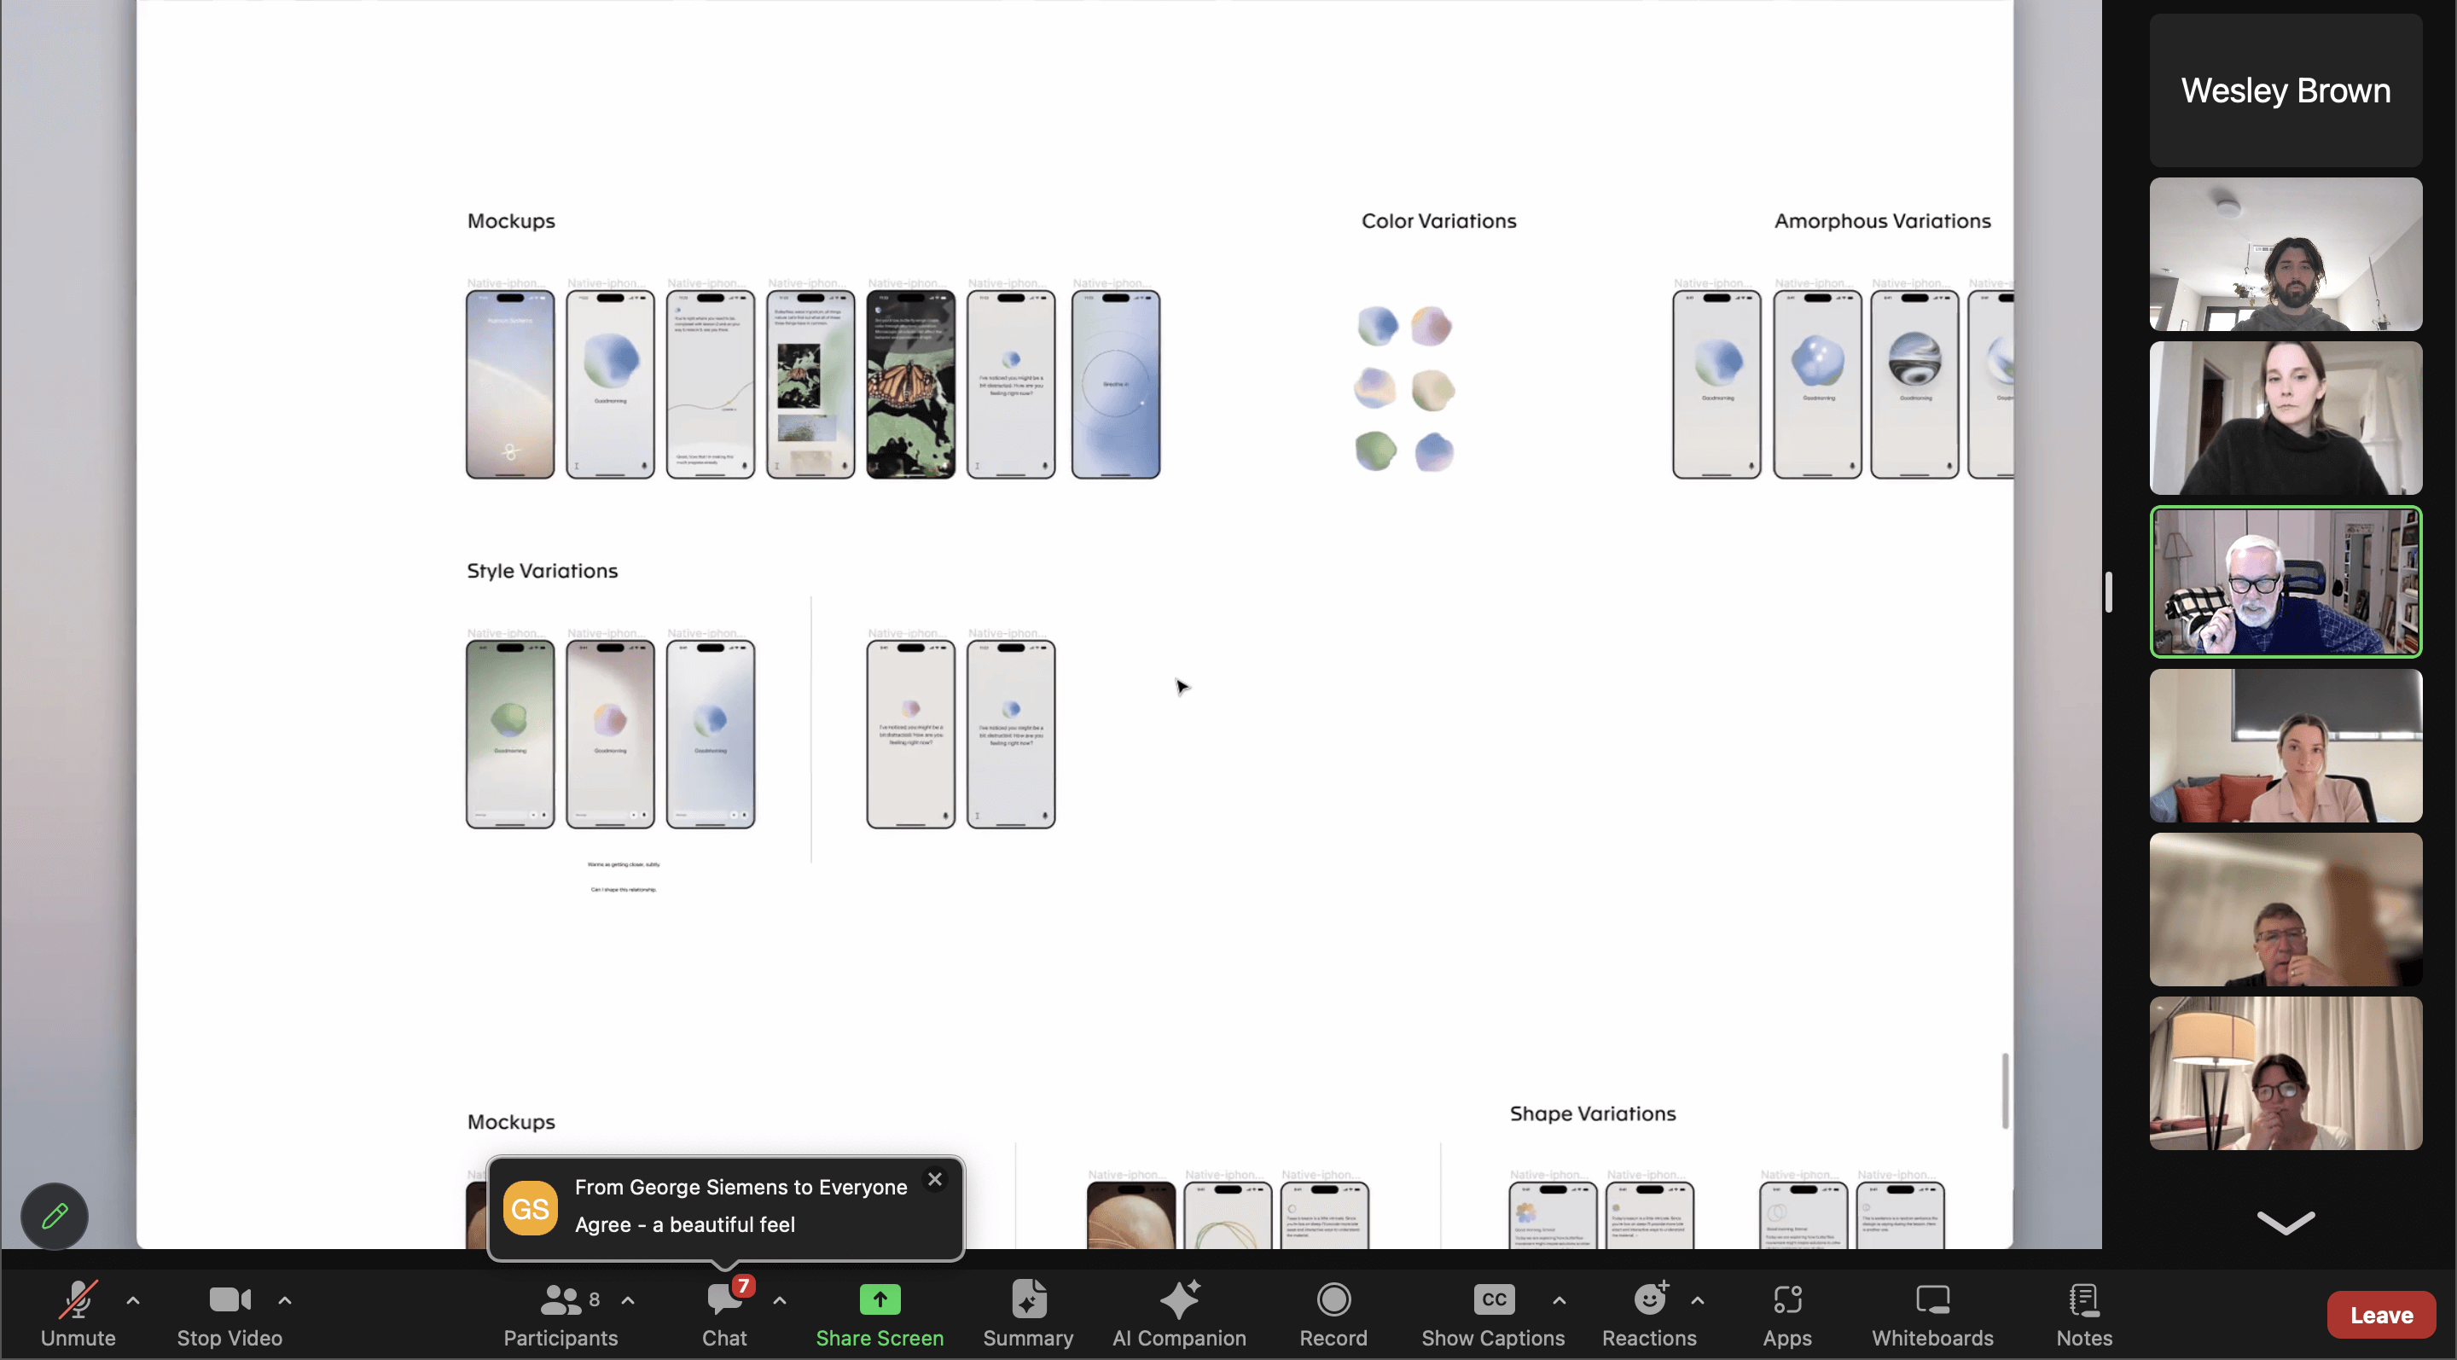Expand the microphone audio options chevron

pyautogui.click(x=132, y=1300)
